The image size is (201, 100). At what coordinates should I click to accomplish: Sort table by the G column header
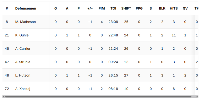point(56,8)
